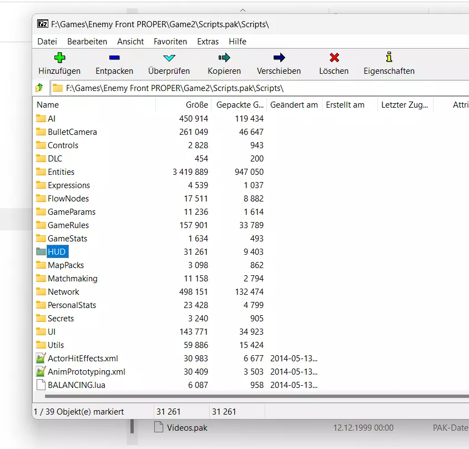The width and height of the screenshot is (469, 449).
Task: Open the Favoriten menu
Action: pos(170,42)
